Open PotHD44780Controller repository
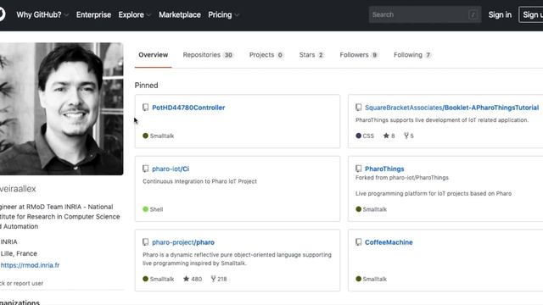This screenshot has height=305, width=543. [x=188, y=108]
